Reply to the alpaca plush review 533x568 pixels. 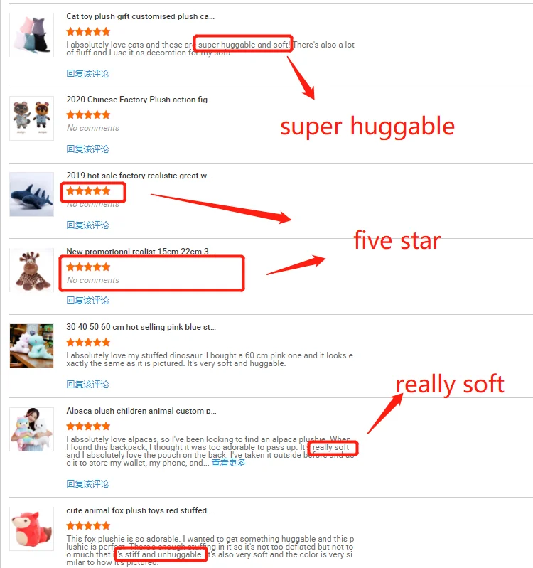click(x=87, y=484)
